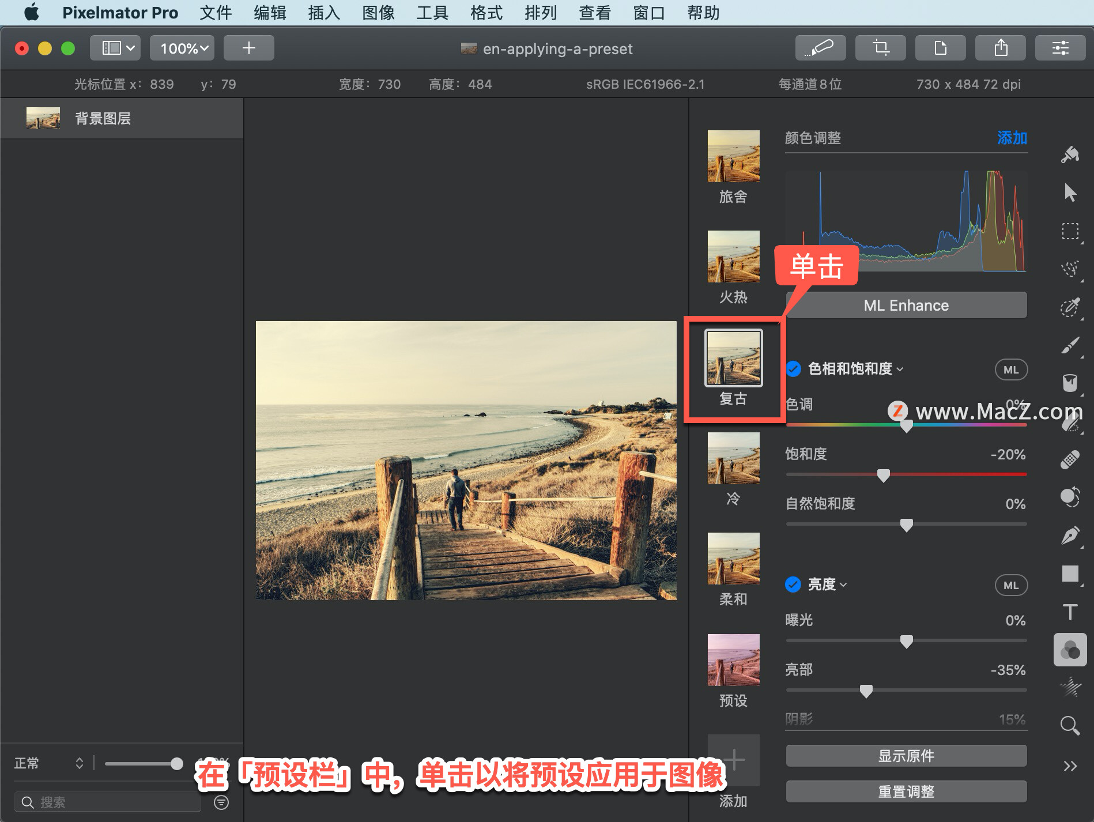Select the Color Fill bucket tool
This screenshot has width=1094, height=822.
pos(1070,383)
